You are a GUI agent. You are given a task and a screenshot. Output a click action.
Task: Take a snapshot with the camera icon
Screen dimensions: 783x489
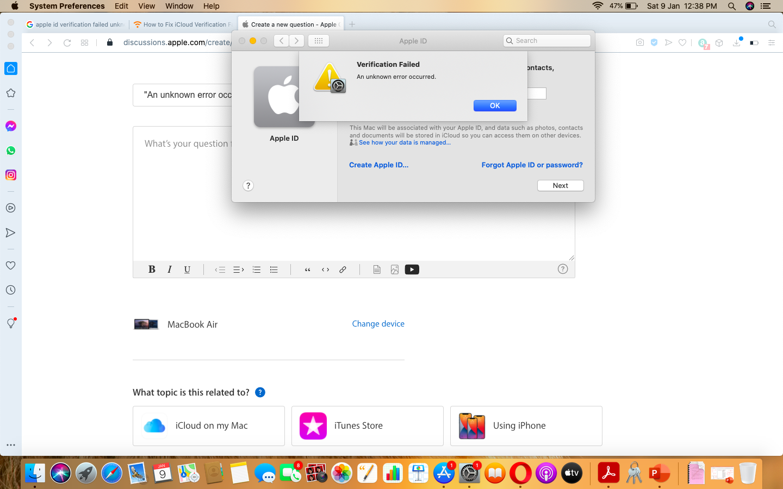coord(640,42)
